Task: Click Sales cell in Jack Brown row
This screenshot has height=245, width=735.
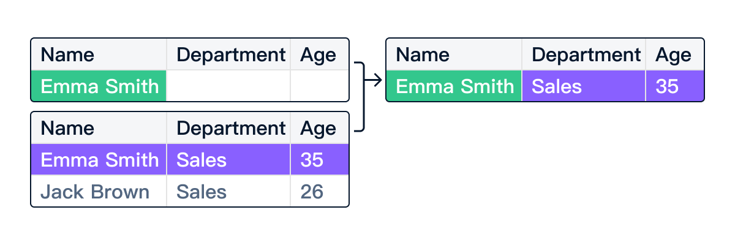Action: pos(228,191)
